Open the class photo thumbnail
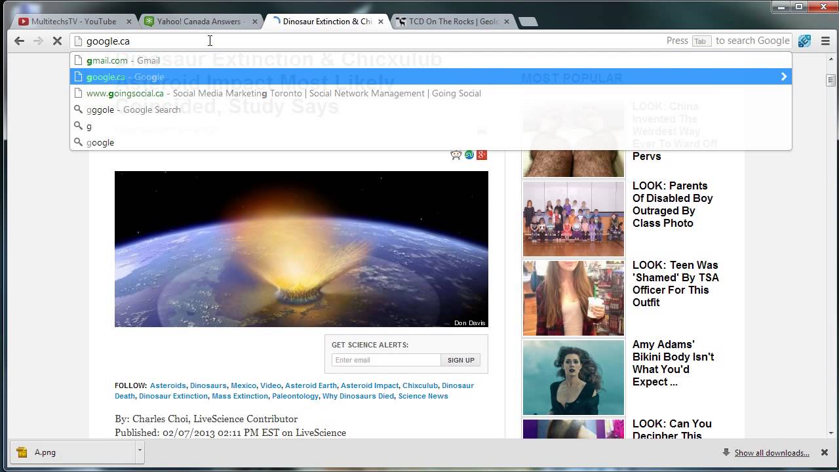 pos(574,218)
